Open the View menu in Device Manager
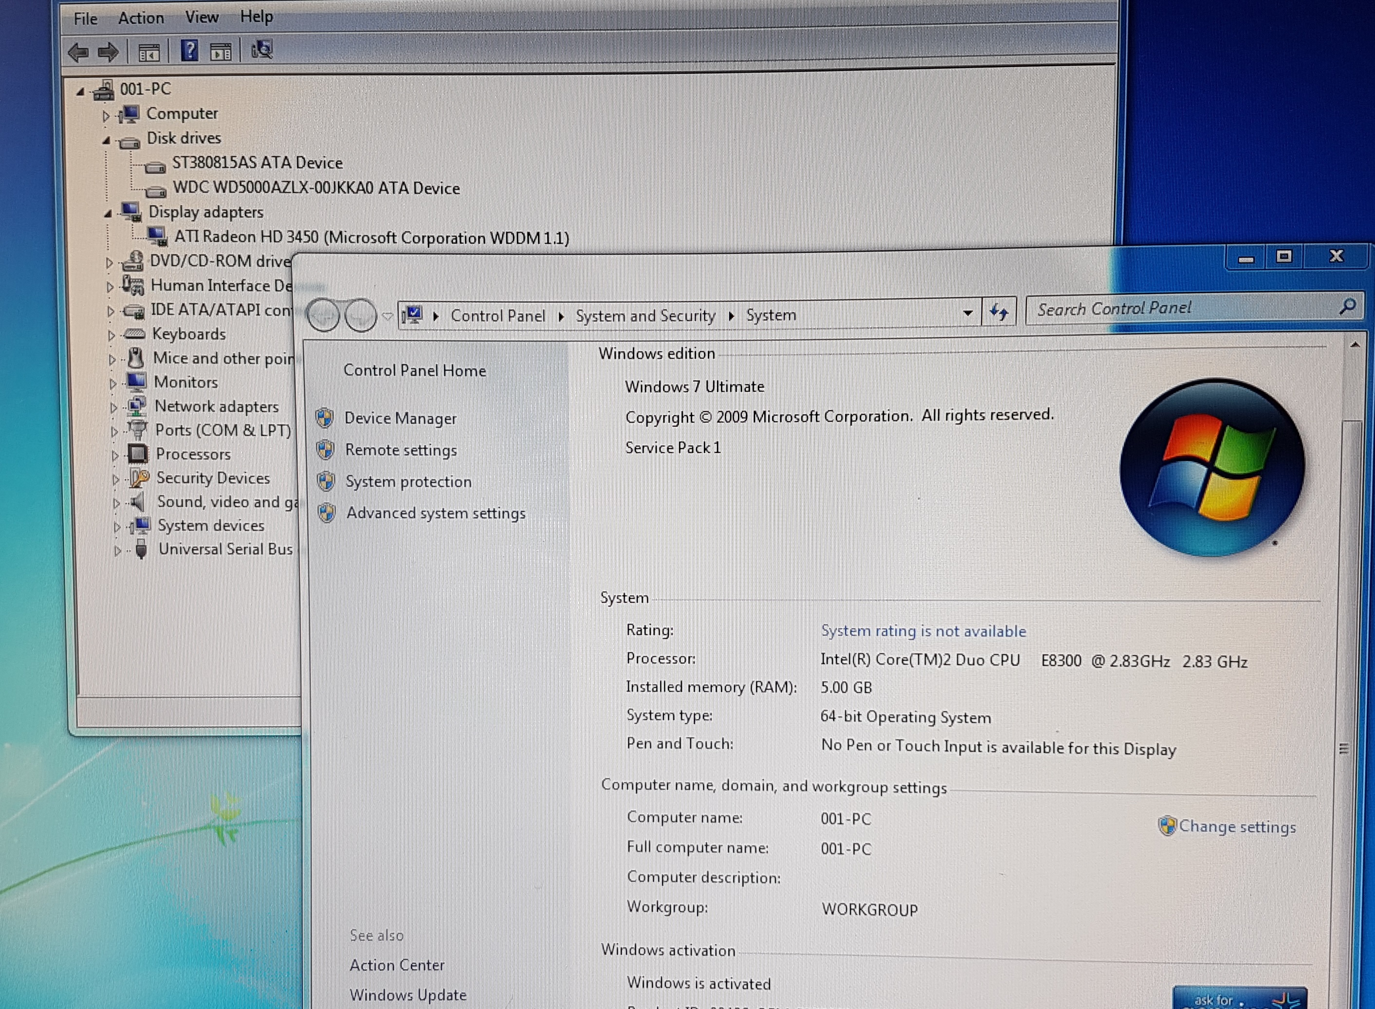This screenshot has height=1009, width=1375. pyautogui.click(x=202, y=17)
